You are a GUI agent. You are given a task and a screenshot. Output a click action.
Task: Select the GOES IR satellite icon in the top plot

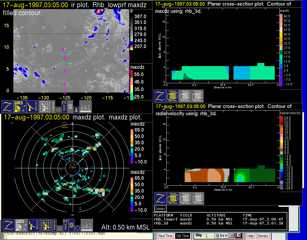pyautogui.click(x=21, y=106)
